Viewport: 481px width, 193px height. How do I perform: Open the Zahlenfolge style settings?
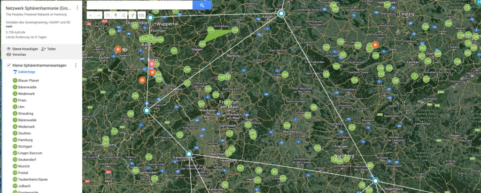[x=24, y=72]
